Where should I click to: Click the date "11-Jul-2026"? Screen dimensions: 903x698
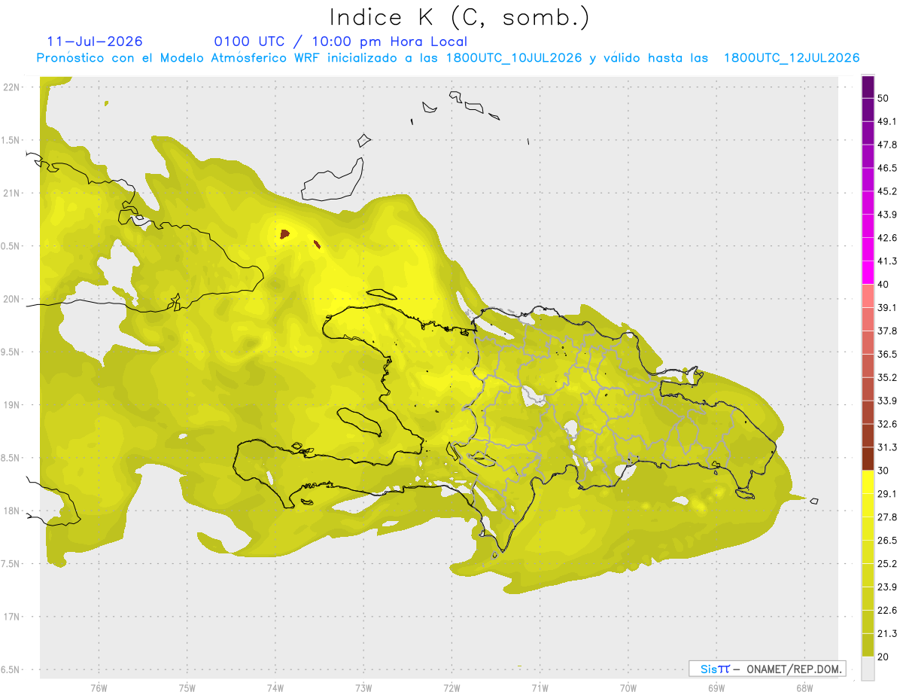pos(95,41)
